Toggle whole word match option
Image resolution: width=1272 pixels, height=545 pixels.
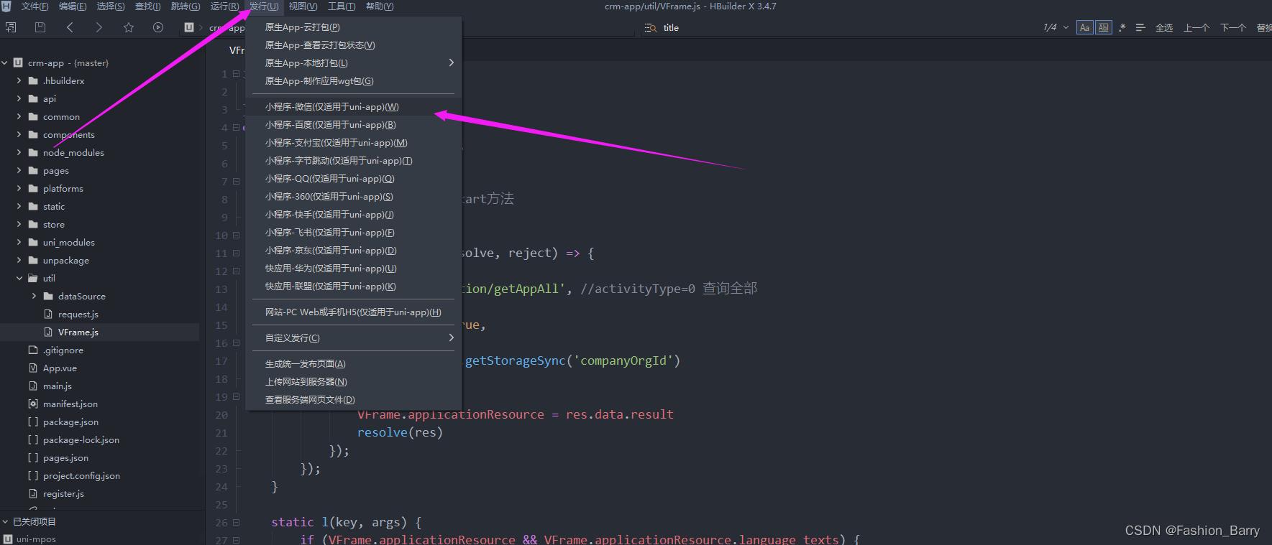[1104, 28]
